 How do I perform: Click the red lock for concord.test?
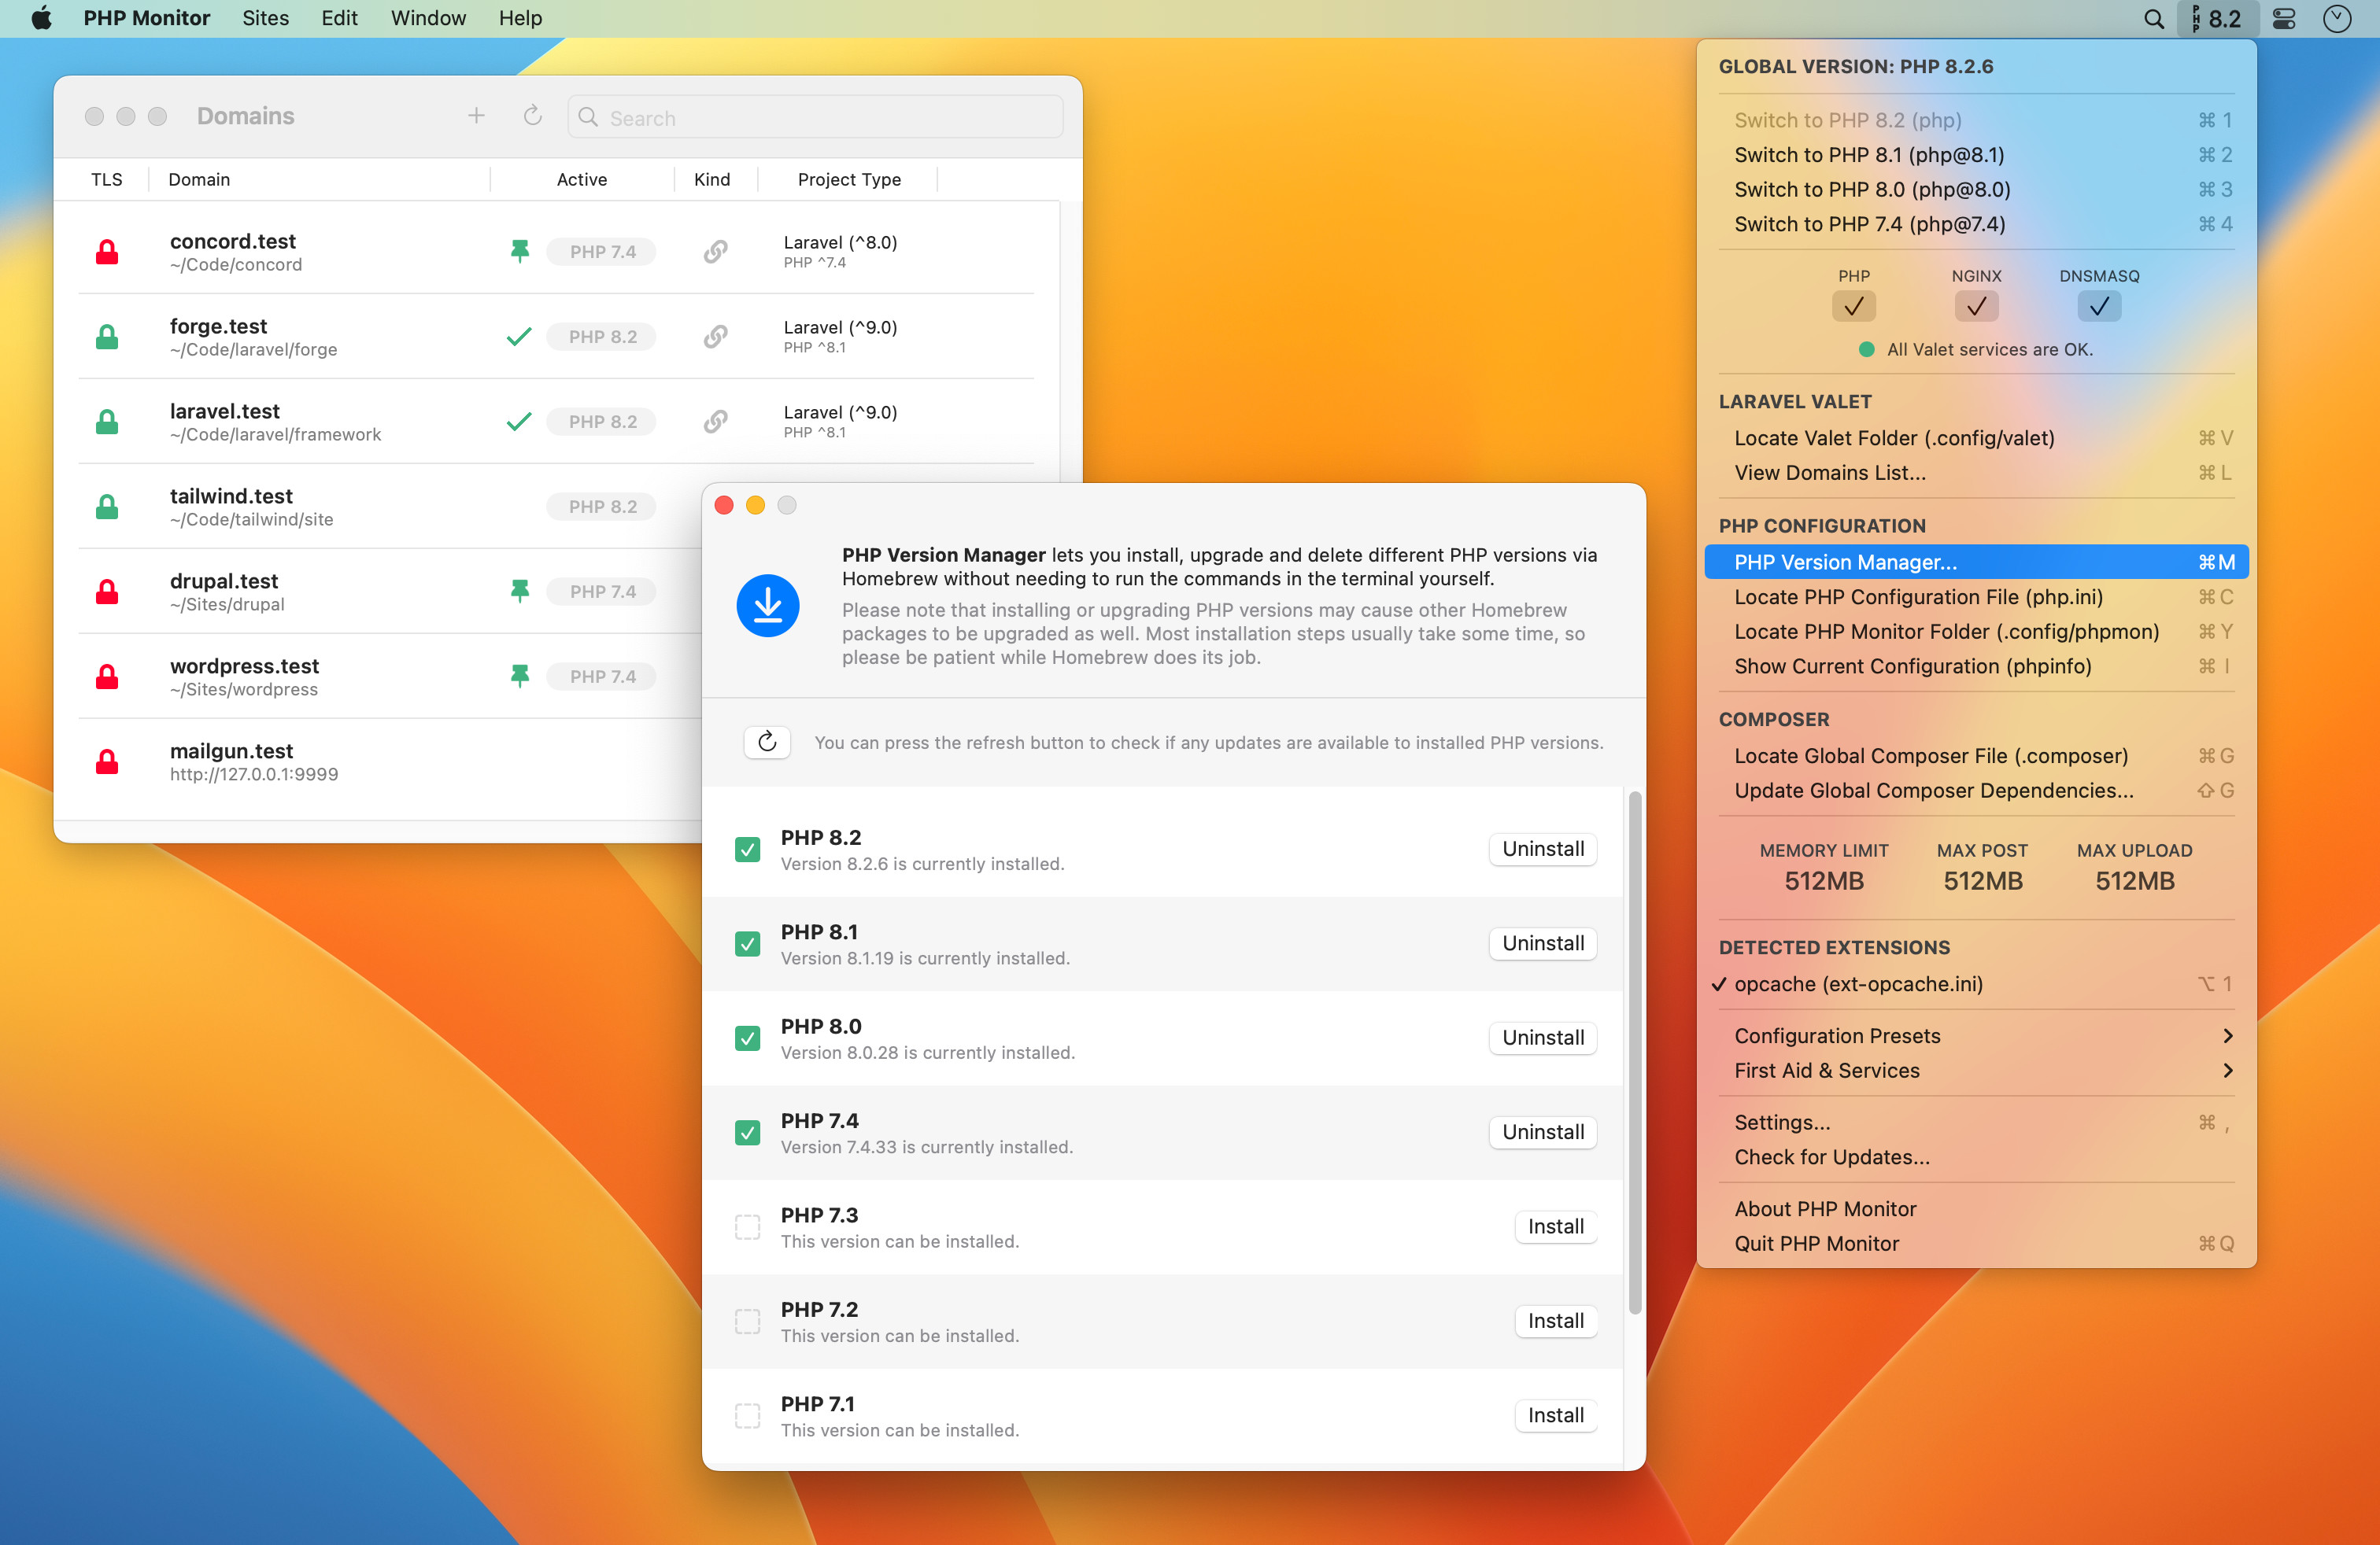click(107, 251)
